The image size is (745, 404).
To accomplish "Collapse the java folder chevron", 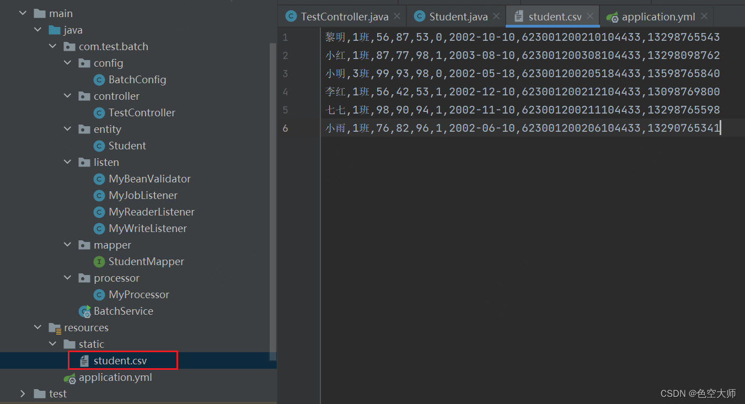I will tap(37, 30).
